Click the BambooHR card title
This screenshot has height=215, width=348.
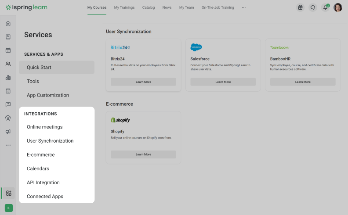pyautogui.click(x=280, y=59)
